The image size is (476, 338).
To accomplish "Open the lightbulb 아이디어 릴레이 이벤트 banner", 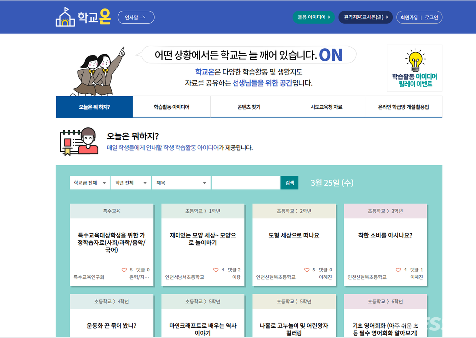I will pos(415,68).
